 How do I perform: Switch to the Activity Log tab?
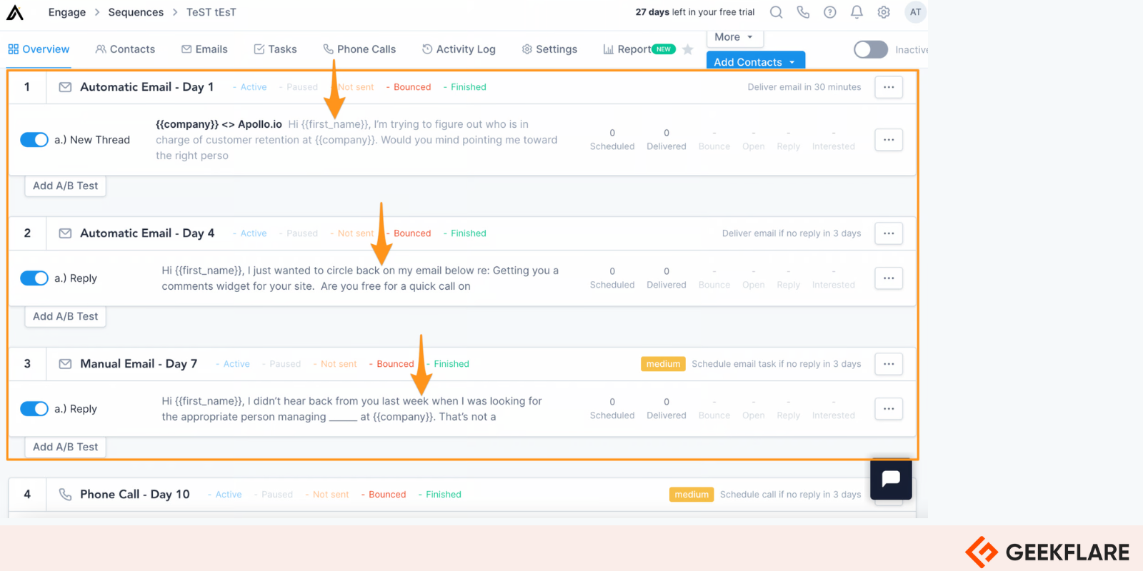(x=459, y=49)
